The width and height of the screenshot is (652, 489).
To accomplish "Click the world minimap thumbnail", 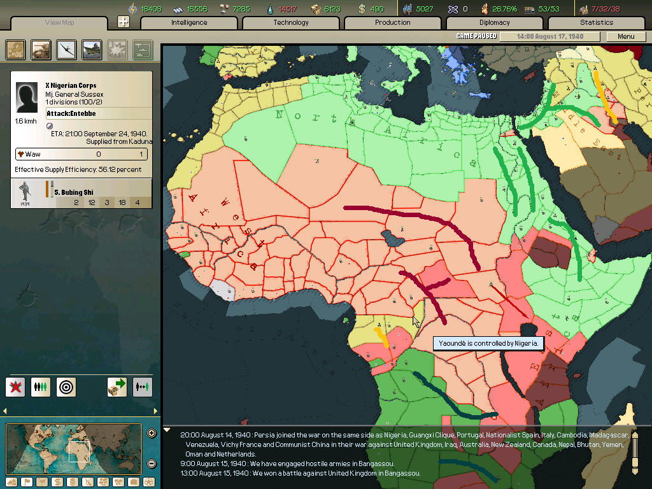I will pos(74,449).
